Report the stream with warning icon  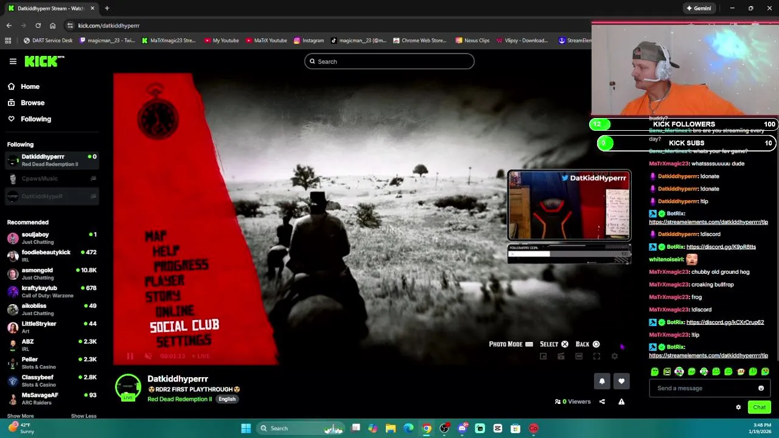[621, 401]
